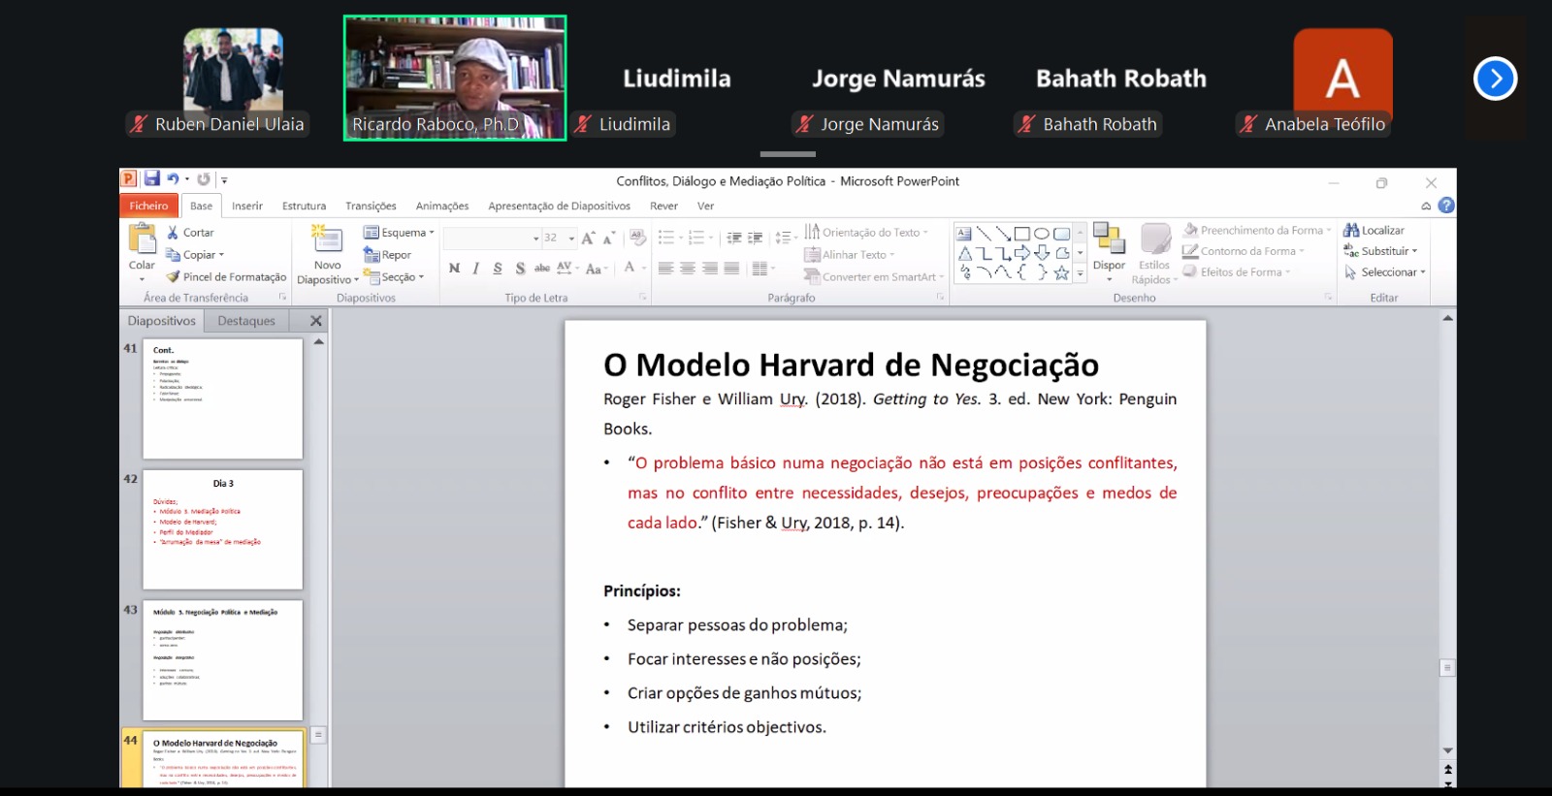The width and height of the screenshot is (1552, 796).
Task: Click the Save icon in the quick access toolbar
Action: point(151,178)
